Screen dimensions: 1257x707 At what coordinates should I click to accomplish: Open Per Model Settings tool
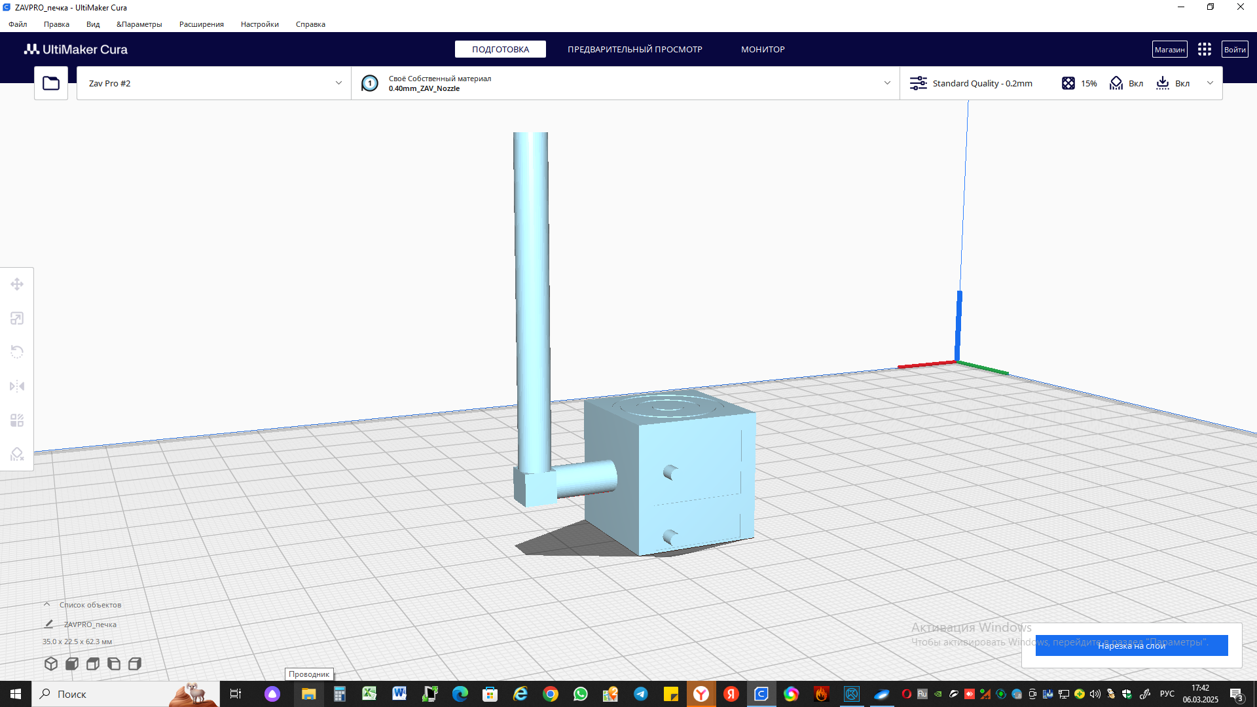coord(17,420)
